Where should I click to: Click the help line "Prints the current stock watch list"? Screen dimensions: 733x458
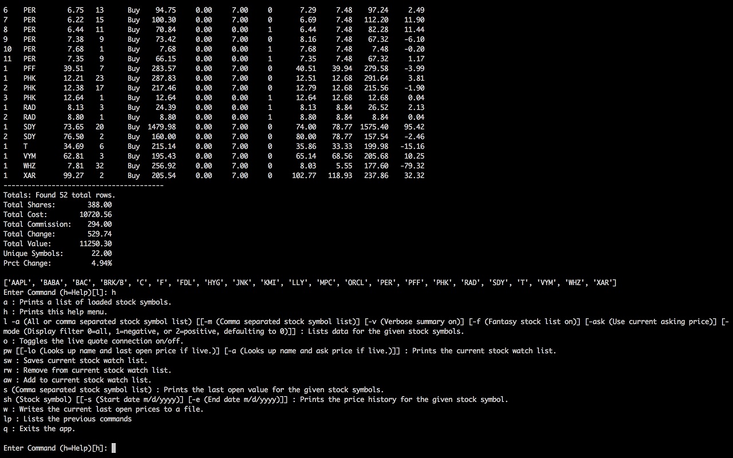[280, 351]
